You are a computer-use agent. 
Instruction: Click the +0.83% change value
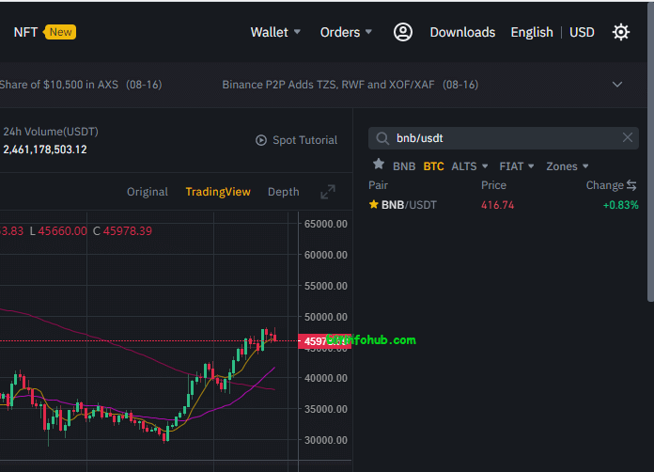click(x=620, y=205)
